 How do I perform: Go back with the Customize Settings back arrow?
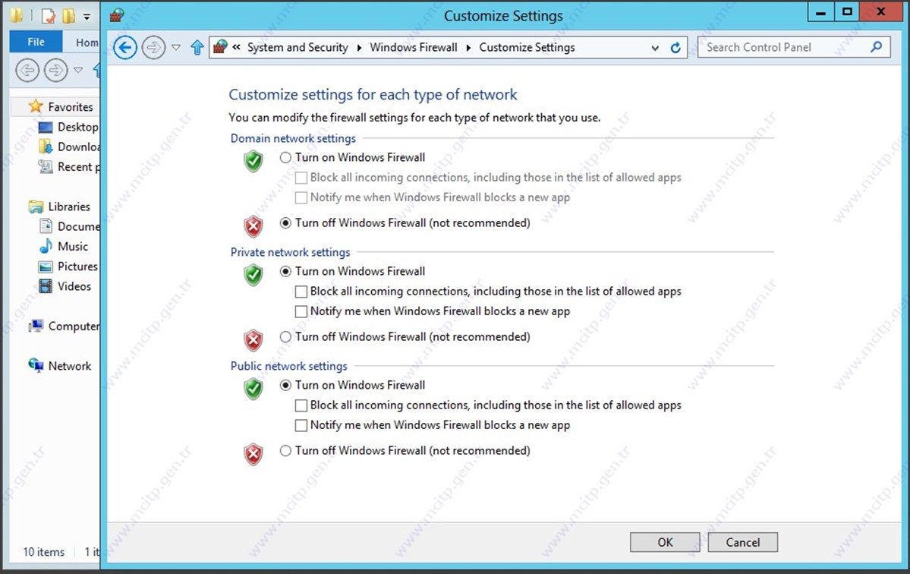coord(124,48)
